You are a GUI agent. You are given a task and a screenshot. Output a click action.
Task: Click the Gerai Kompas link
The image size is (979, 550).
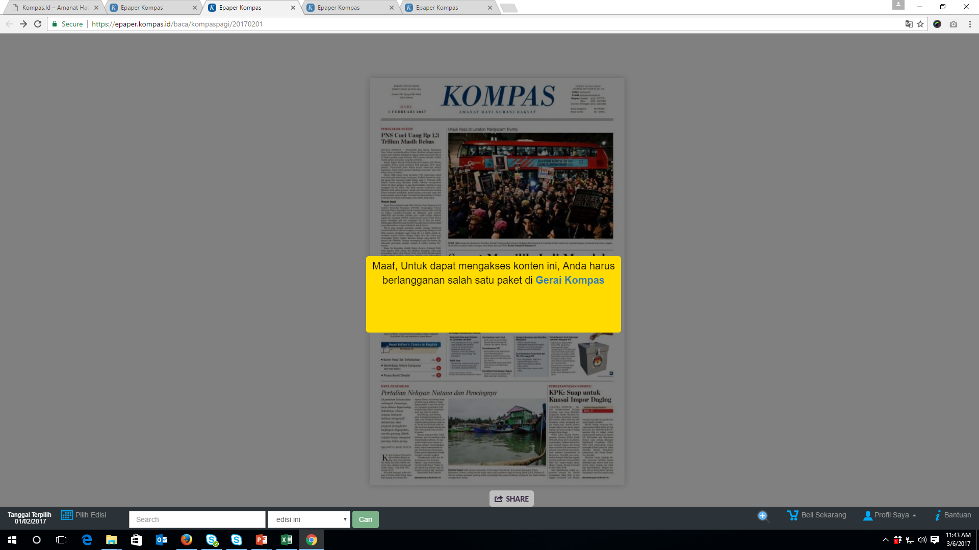pyautogui.click(x=570, y=280)
